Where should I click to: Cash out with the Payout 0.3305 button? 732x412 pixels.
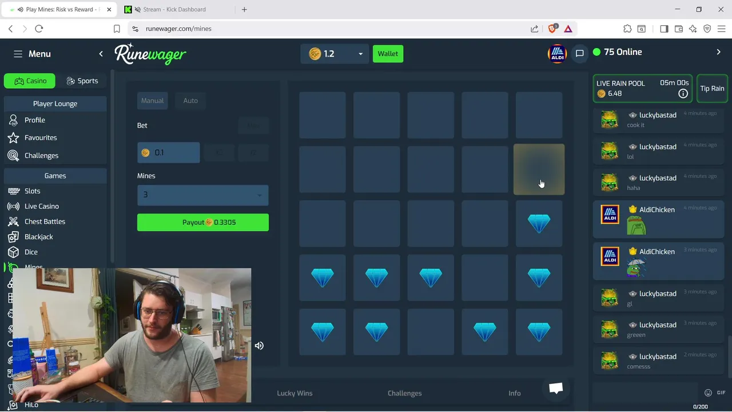tap(203, 223)
